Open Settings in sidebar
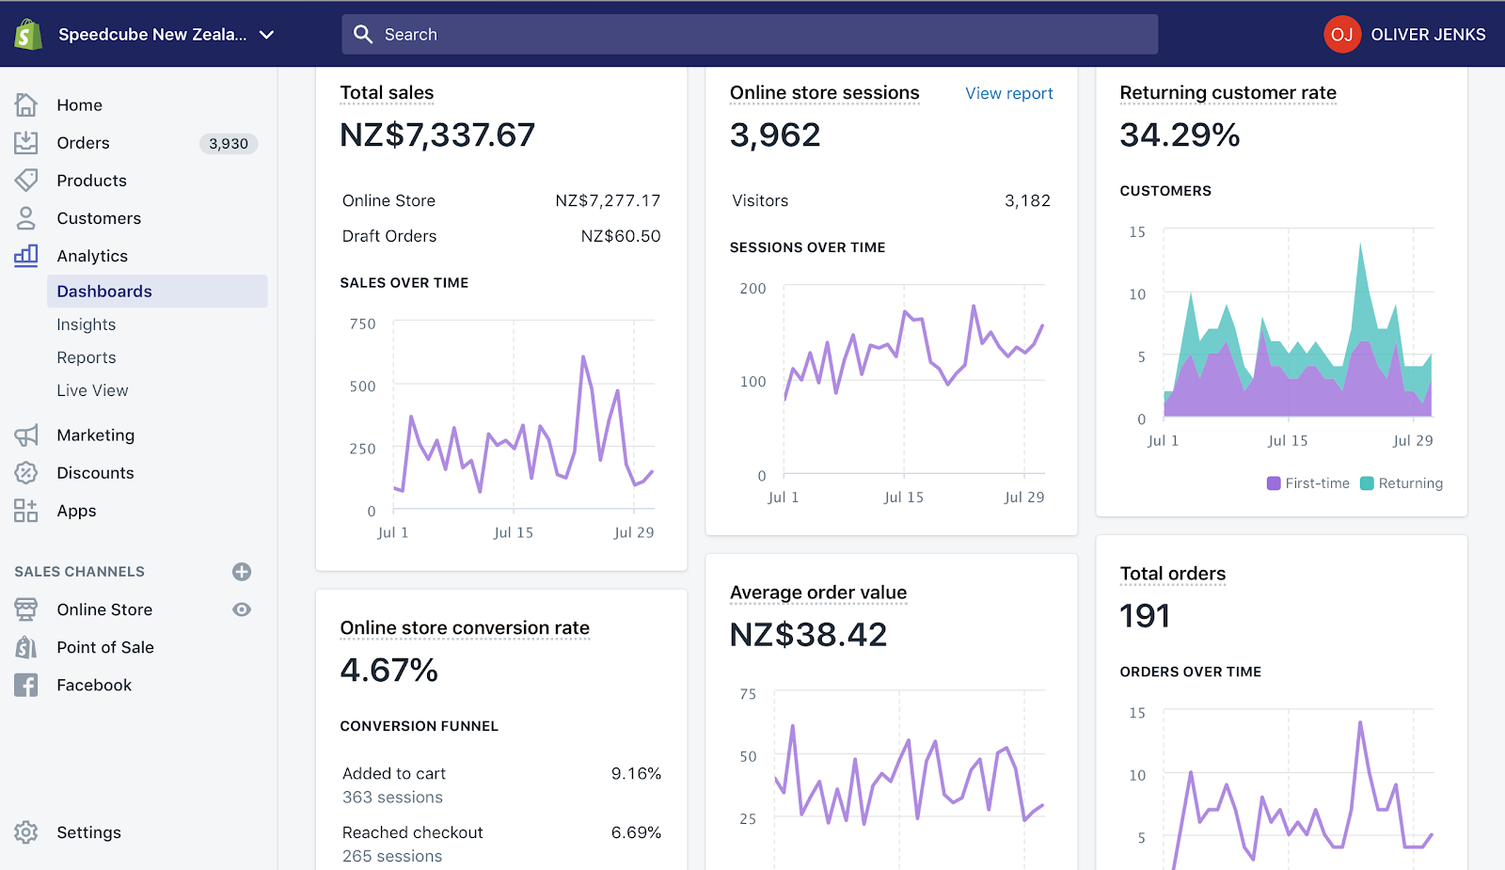Image resolution: width=1505 pixels, height=870 pixels. click(89, 832)
